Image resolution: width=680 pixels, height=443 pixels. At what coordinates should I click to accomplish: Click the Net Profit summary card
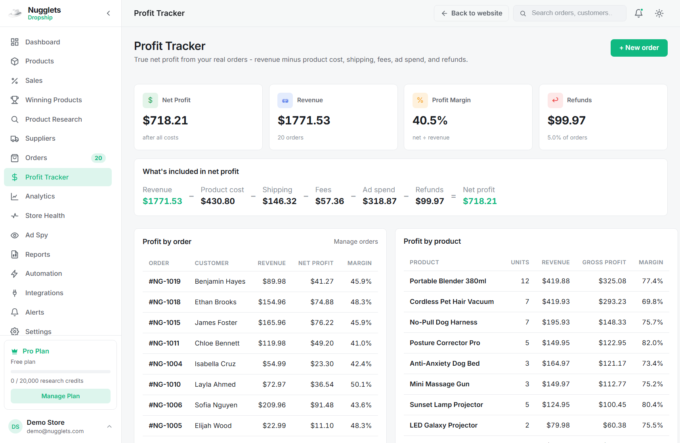point(198,117)
